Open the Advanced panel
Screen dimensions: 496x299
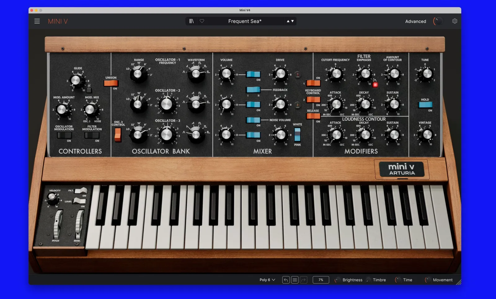[x=415, y=21]
